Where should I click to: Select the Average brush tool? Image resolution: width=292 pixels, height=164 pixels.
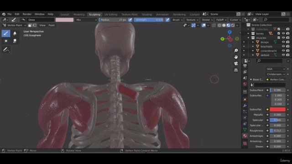tap(6, 41)
